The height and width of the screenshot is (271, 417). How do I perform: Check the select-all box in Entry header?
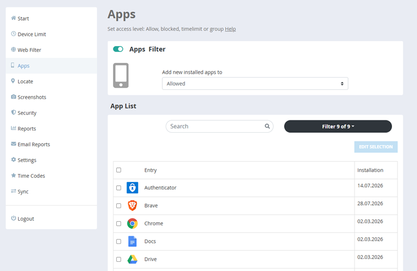coord(118,170)
